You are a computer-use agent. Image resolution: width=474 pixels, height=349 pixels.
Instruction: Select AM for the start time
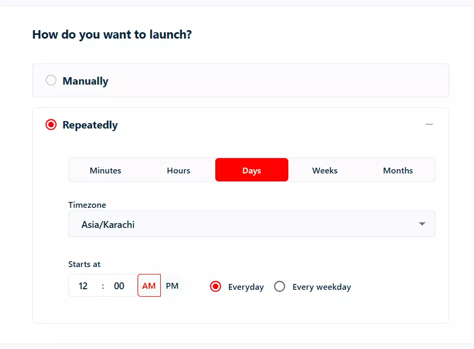tap(149, 286)
